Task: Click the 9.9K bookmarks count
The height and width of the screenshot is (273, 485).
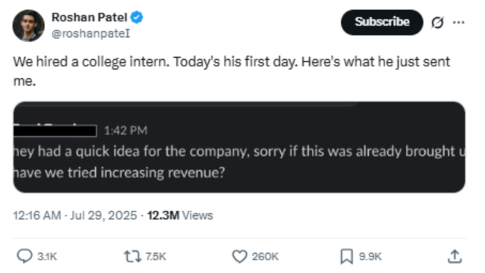Action: [x=370, y=257]
